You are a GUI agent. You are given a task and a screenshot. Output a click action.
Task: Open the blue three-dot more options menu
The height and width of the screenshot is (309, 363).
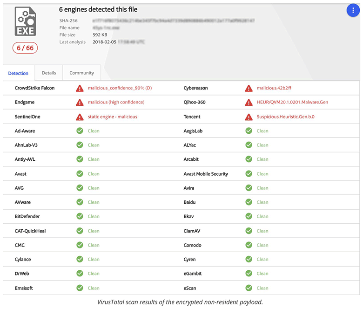(x=352, y=11)
